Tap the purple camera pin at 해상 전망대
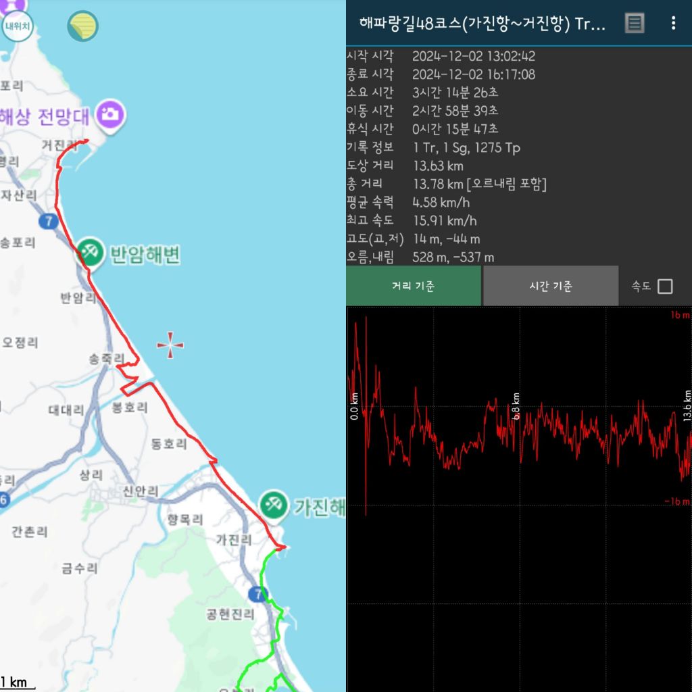692x692 pixels. [111, 116]
